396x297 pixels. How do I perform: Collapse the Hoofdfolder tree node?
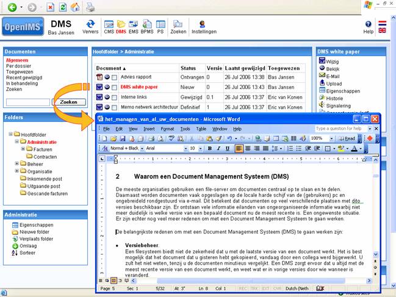pyautogui.click(x=10, y=134)
